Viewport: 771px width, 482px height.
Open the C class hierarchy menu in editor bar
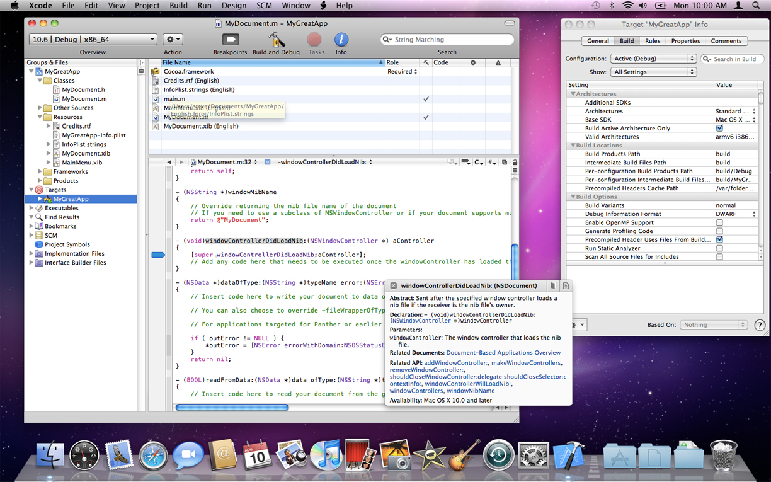pos(479,162)
